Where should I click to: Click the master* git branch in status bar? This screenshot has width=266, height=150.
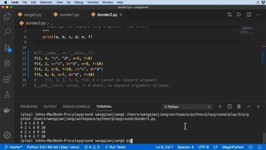pyautogui.click(x=13, y=147)
